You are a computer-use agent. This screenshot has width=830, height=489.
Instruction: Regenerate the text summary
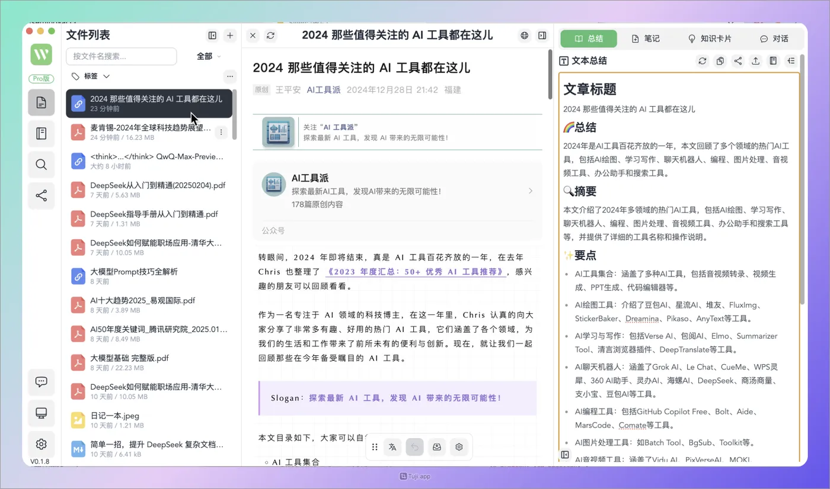(703, 61)
